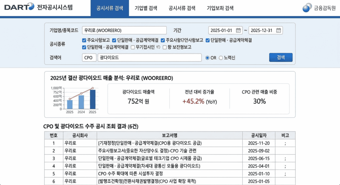Open report 주요사항보고서(중요한 자산양수도 결정)-CPO 기술 관련
This screenshot has height=185, width=340.
click(147, 151)
